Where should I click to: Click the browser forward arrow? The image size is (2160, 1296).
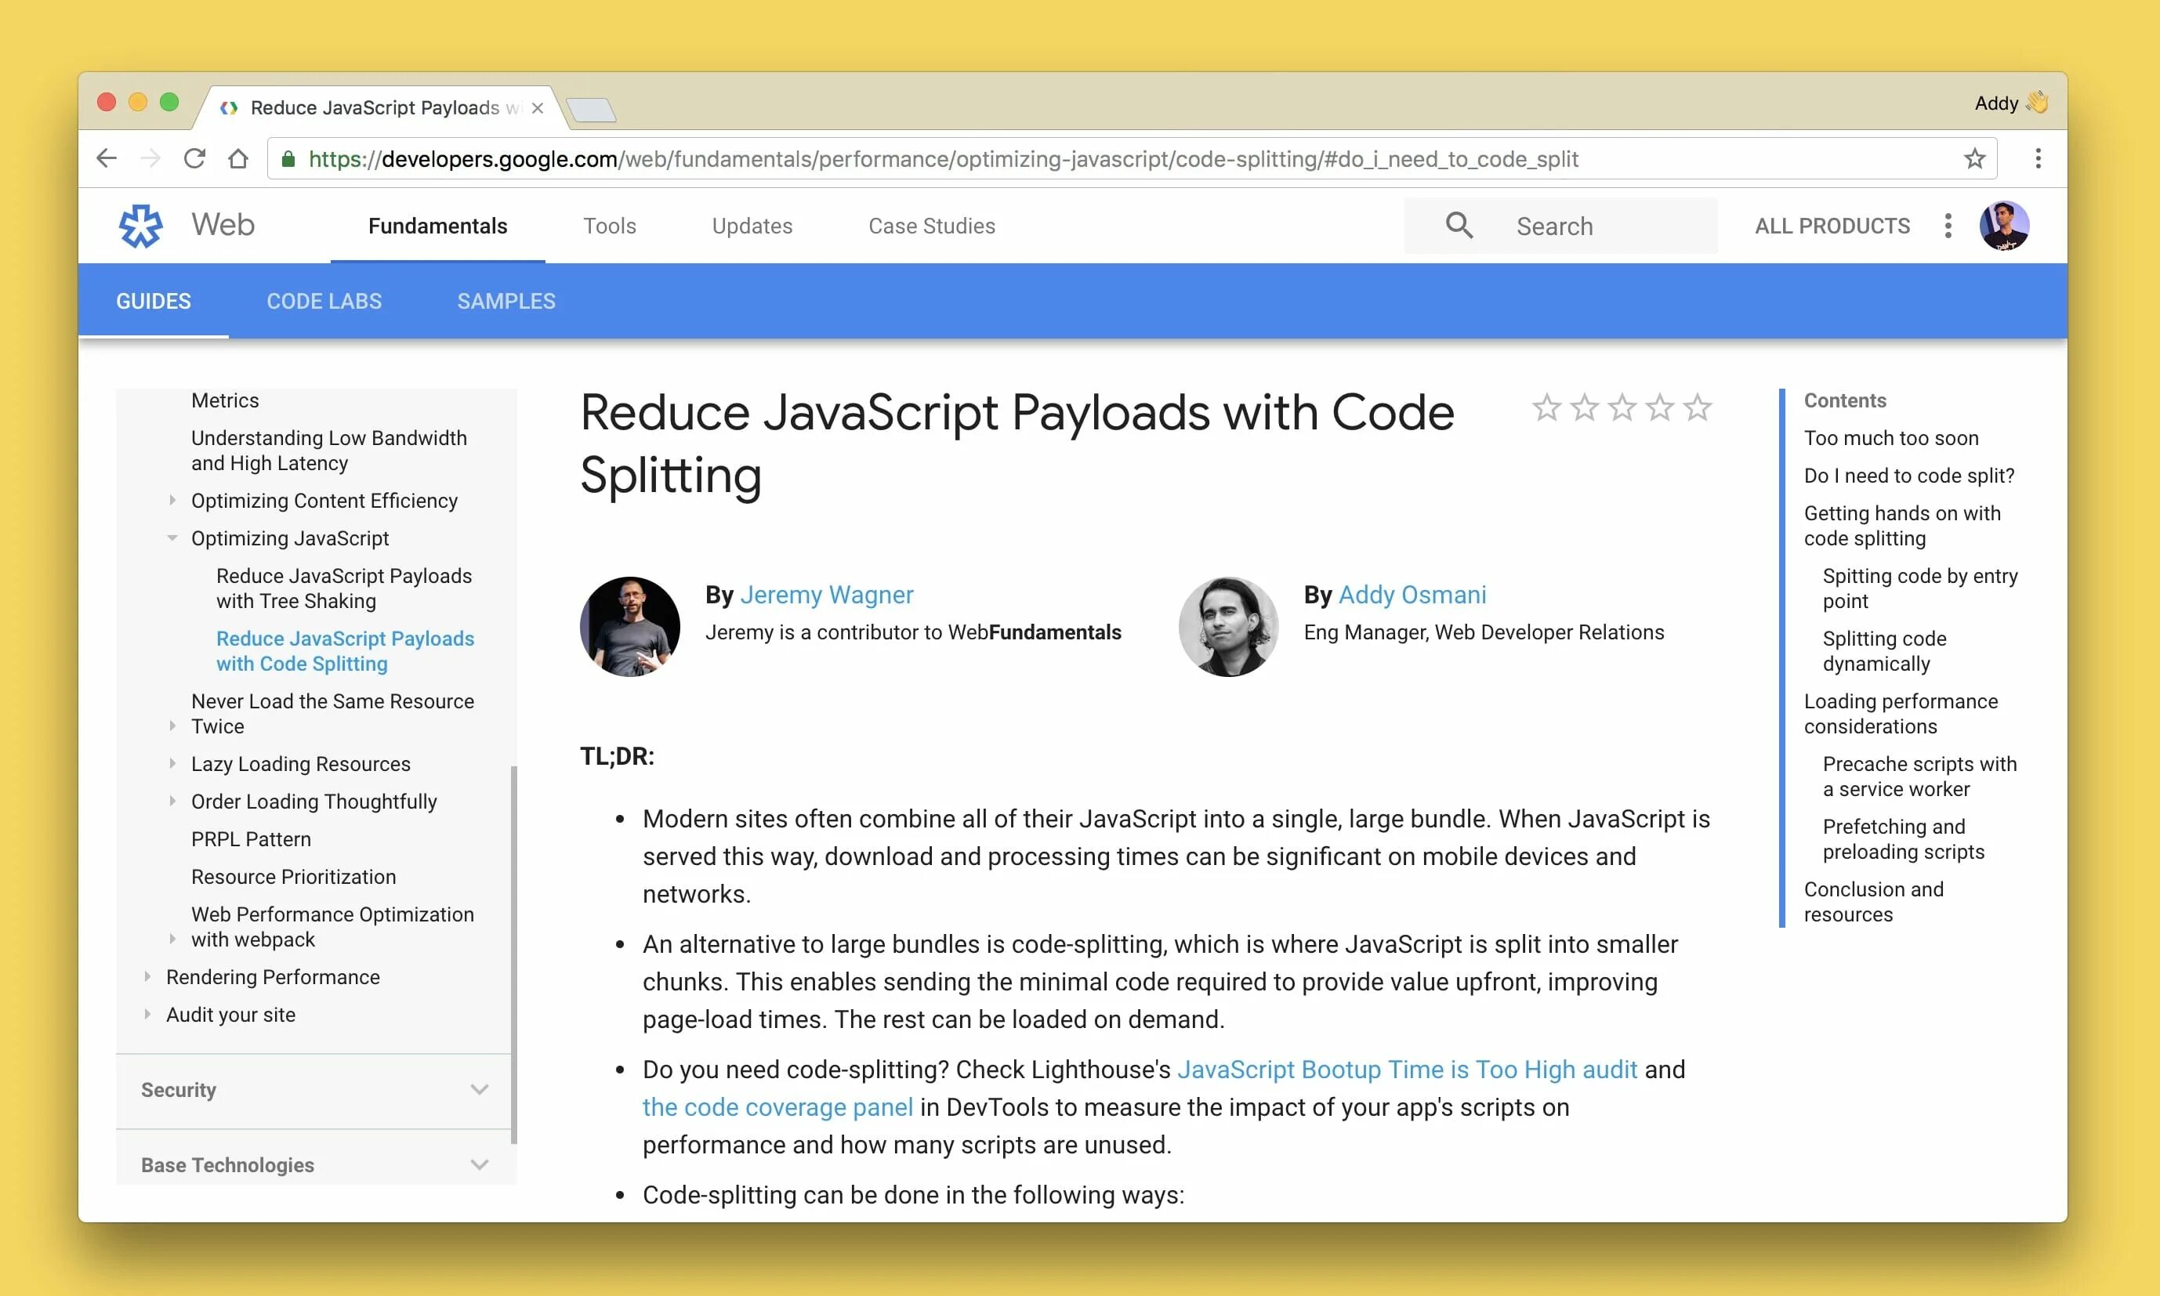click(x=150, y=158)
